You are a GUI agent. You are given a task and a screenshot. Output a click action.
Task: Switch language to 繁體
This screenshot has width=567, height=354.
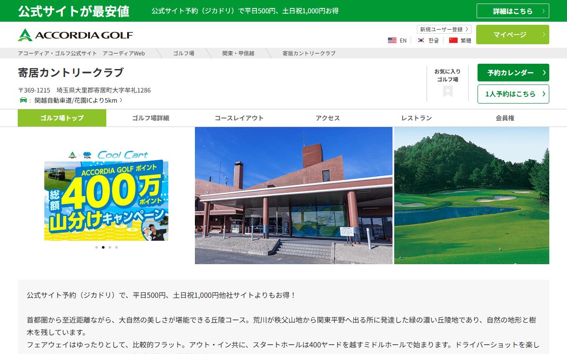point(466,40)
